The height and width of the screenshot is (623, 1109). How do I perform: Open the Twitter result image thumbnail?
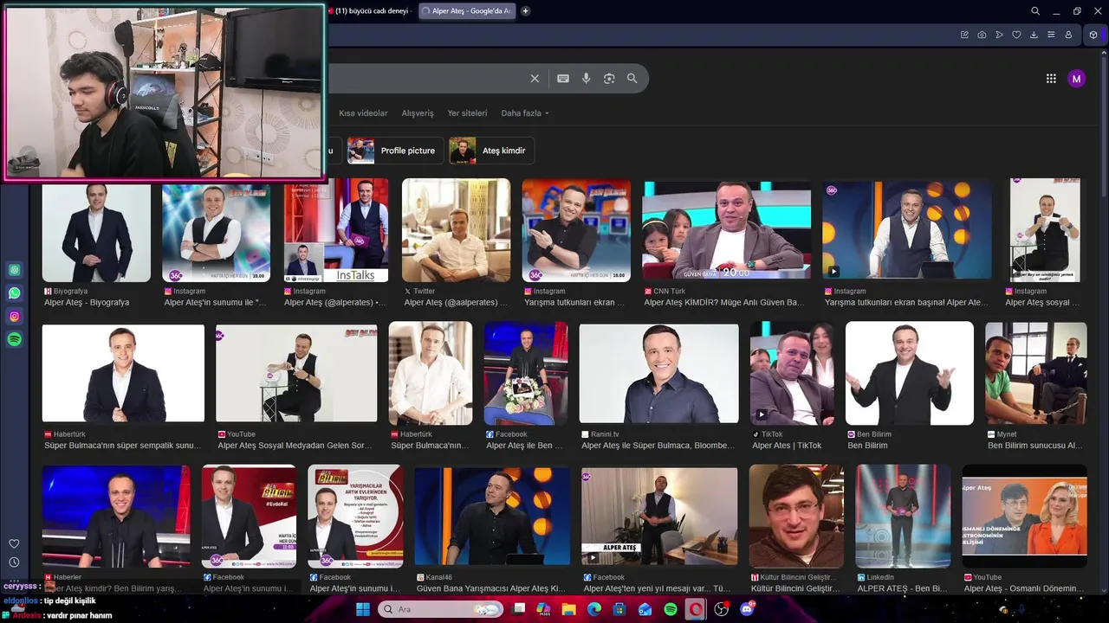pyautogui.click(x=457, y=230)
